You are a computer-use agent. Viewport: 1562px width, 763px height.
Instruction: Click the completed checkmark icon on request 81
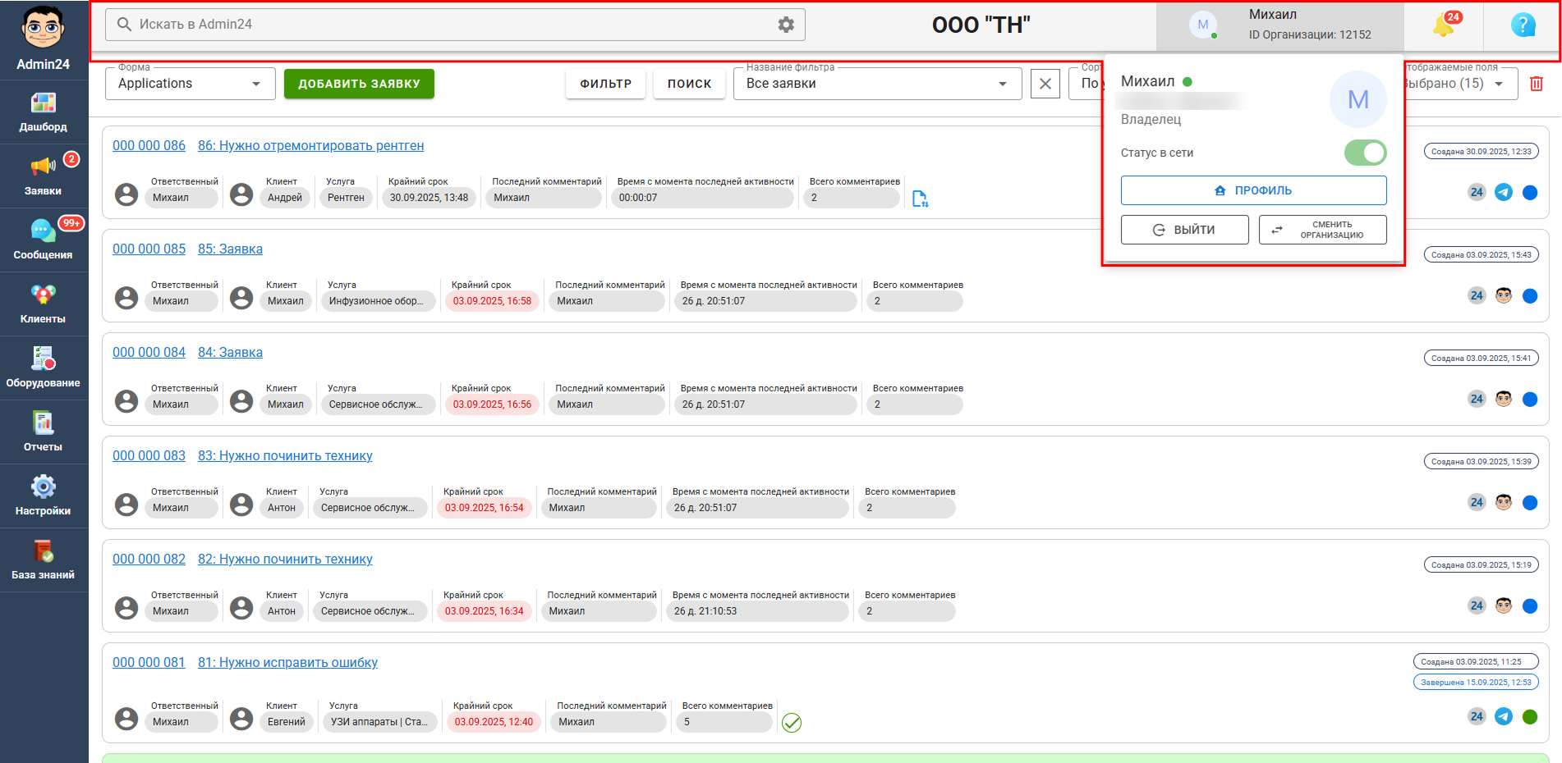[792, 723]
